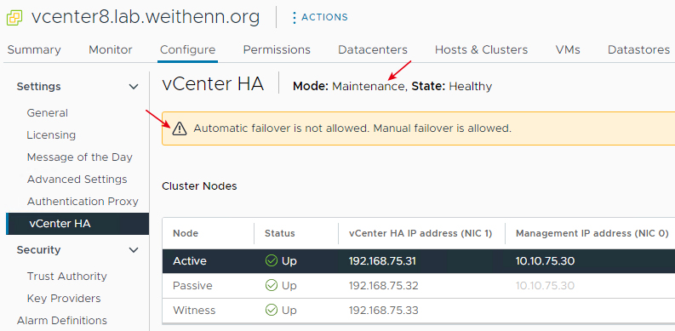675x331 pixels.
Task: Click the vCenter server icon beside the hostname
Action: click(14, 17)
